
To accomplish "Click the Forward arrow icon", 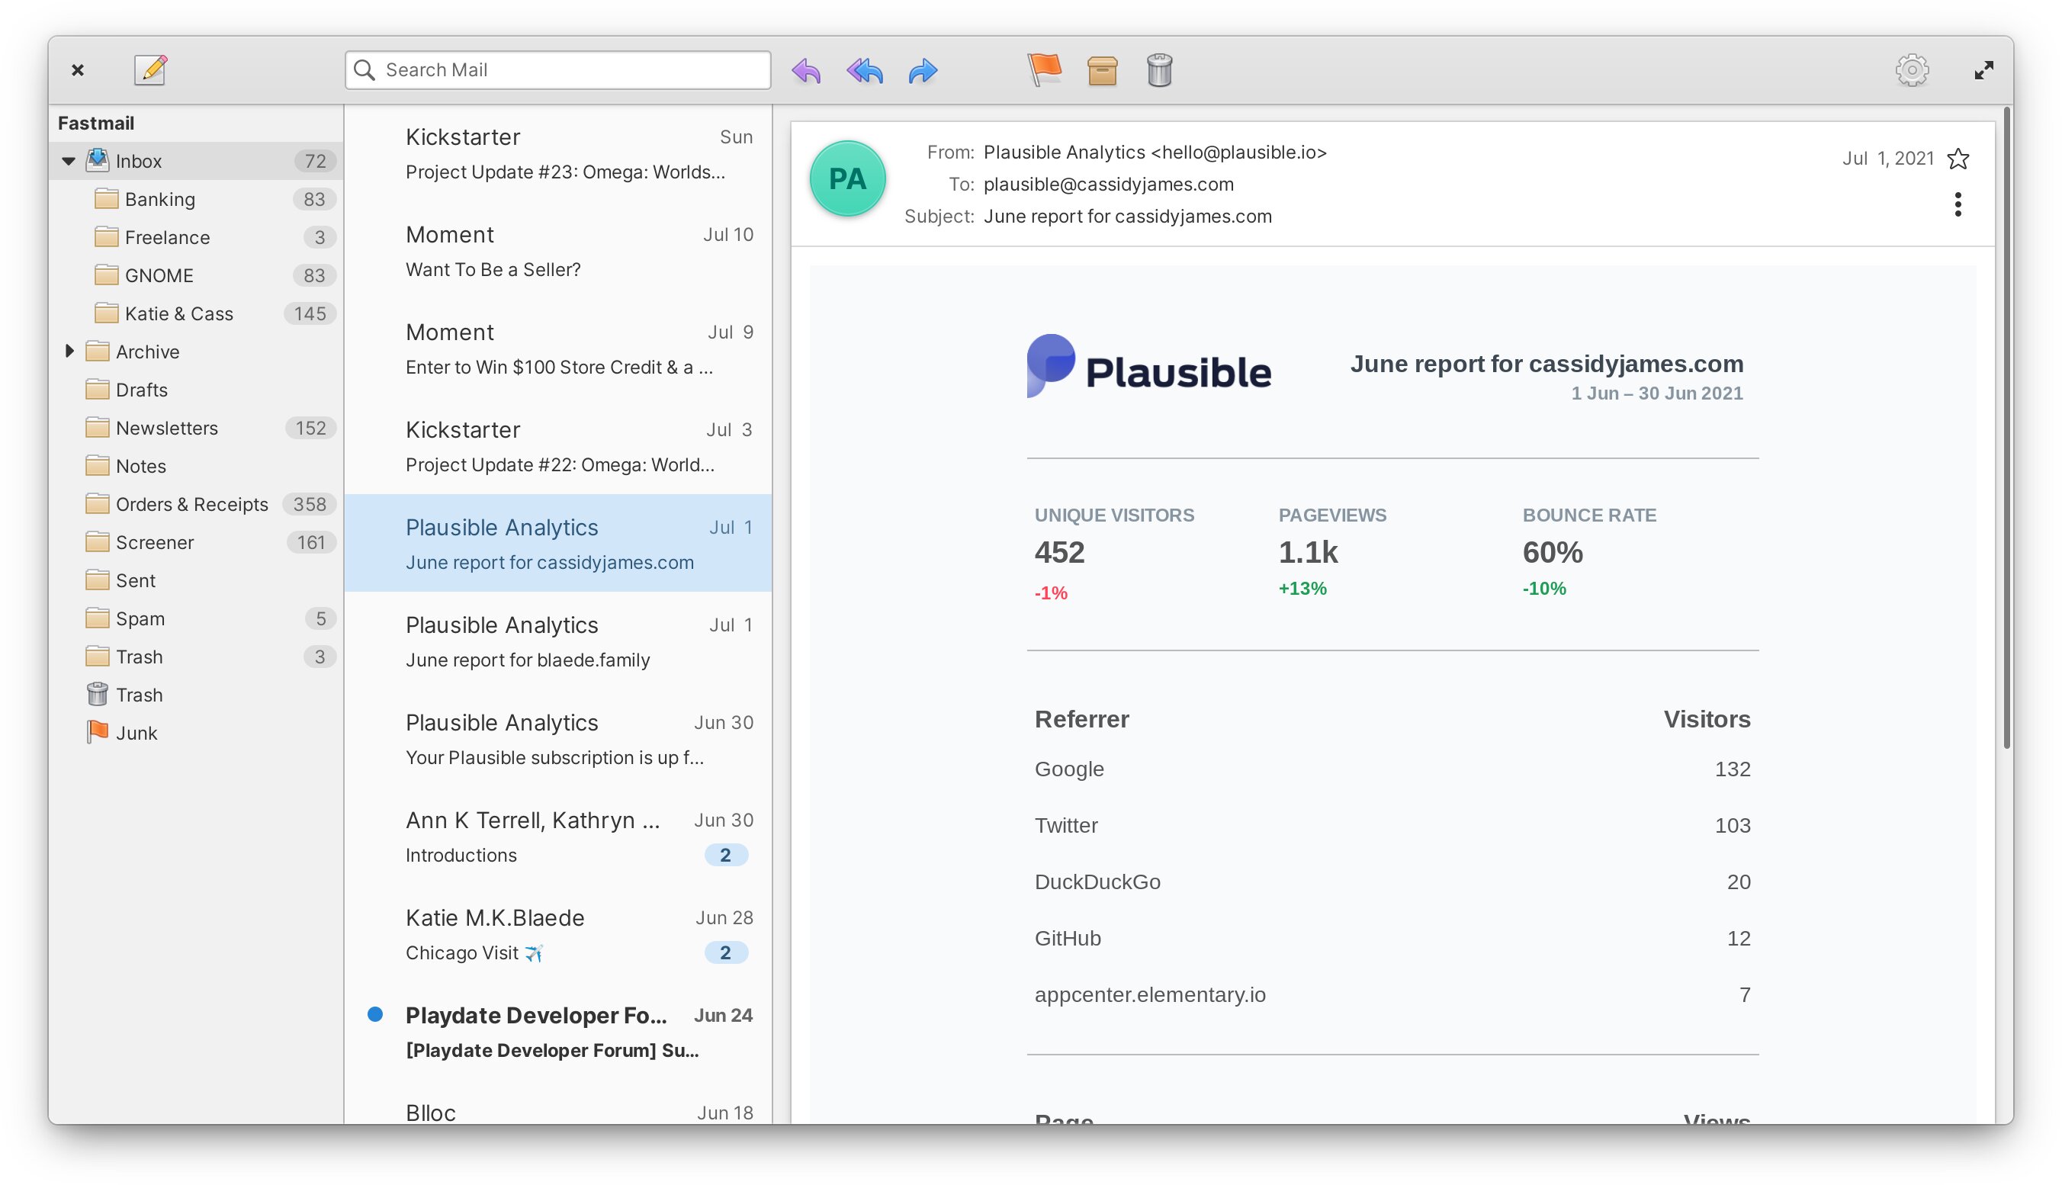I will pos(922,71).
